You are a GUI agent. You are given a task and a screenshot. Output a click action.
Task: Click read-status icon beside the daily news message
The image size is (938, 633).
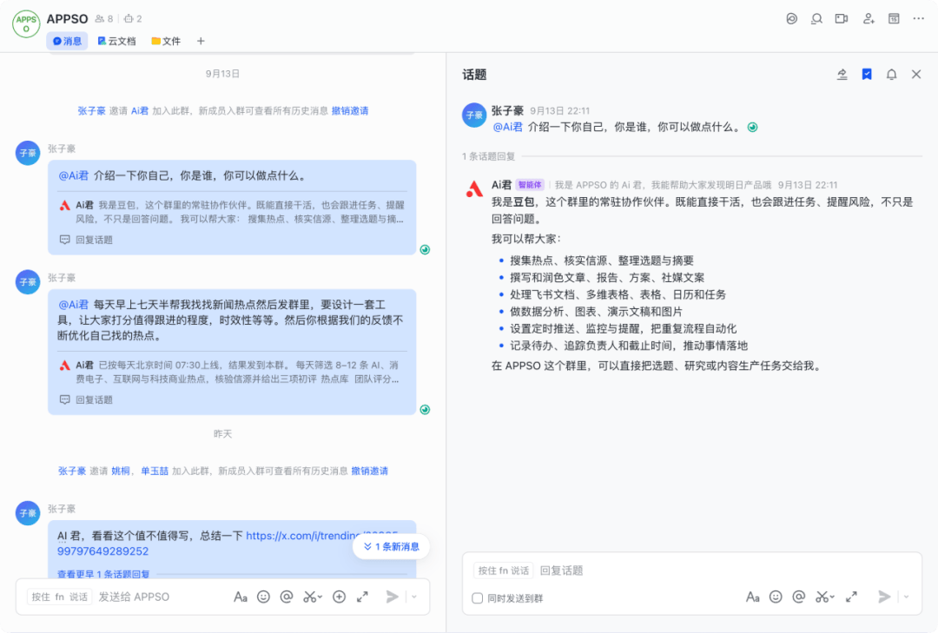pos(425,409)
